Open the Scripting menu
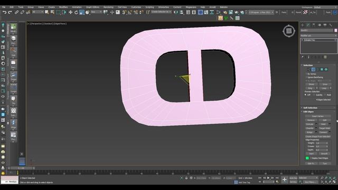 (x=149, y=7)
